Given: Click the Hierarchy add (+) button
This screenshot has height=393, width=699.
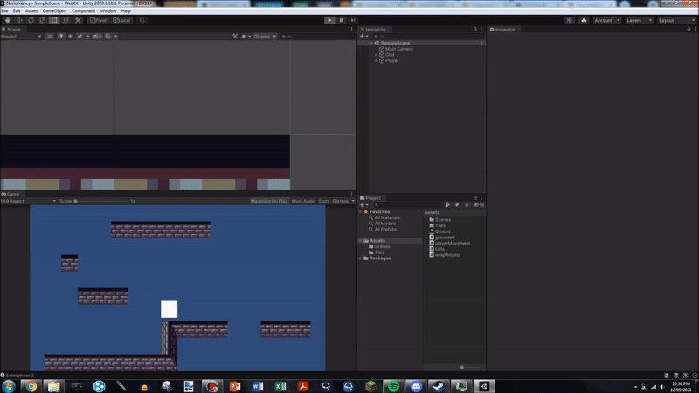Looking at the screenshot, I should [363, 37].
